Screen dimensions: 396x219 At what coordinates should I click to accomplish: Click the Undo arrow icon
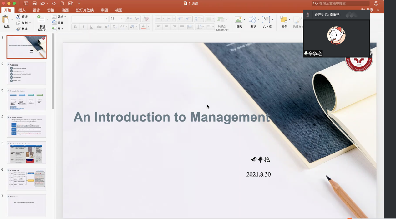(43, 3)
